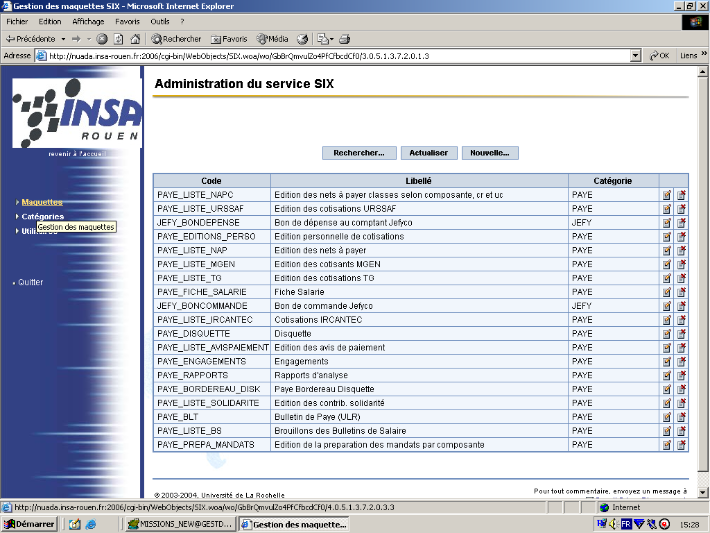Screen dimensions: 710x533
Task: Open the Fichier menu
Action: tap(17, 22)
